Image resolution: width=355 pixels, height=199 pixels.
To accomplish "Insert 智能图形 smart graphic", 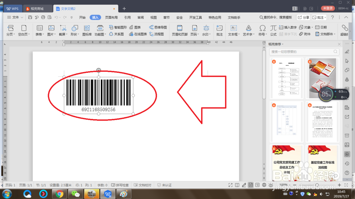I will [118, 27].
